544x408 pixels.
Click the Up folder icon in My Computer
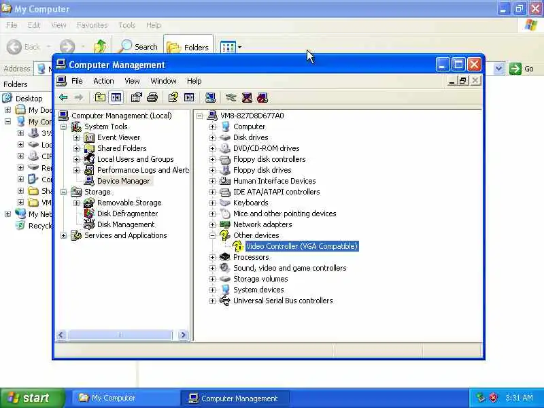pos(100,46)
